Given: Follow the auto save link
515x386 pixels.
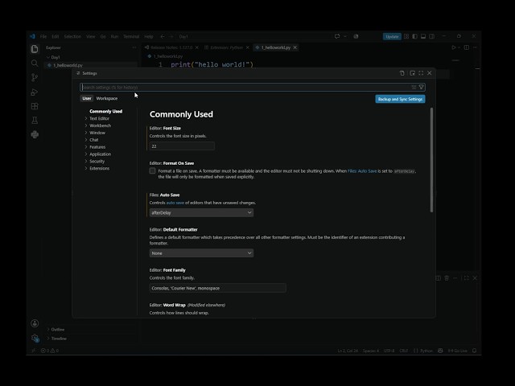Looking at the screenshot, I should (175, 203).
